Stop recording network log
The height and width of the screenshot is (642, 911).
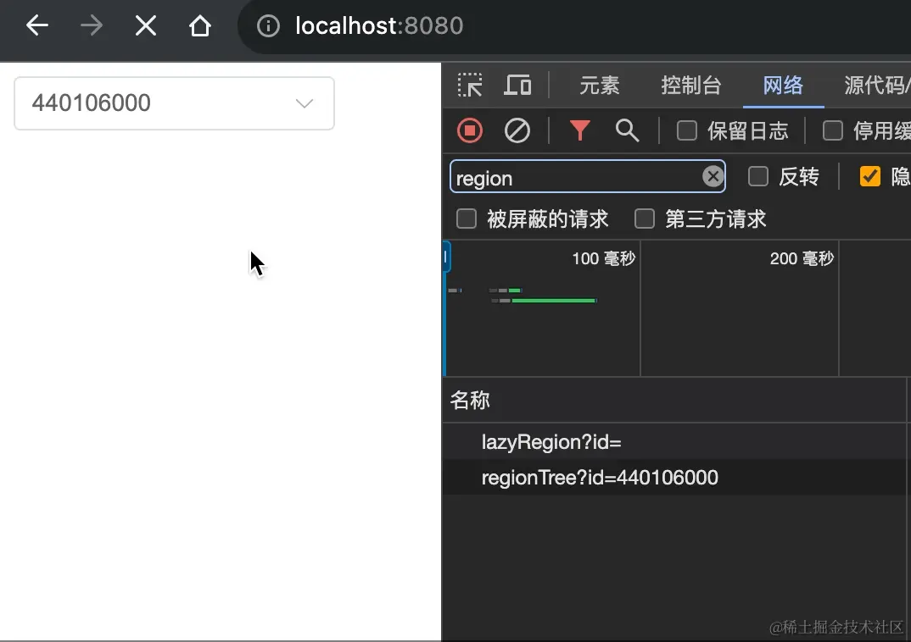(470, 130)
